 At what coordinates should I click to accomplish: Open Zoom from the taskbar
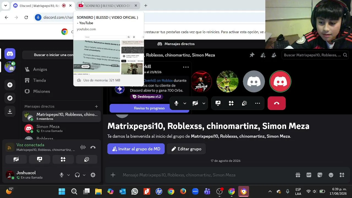point(195,191)
